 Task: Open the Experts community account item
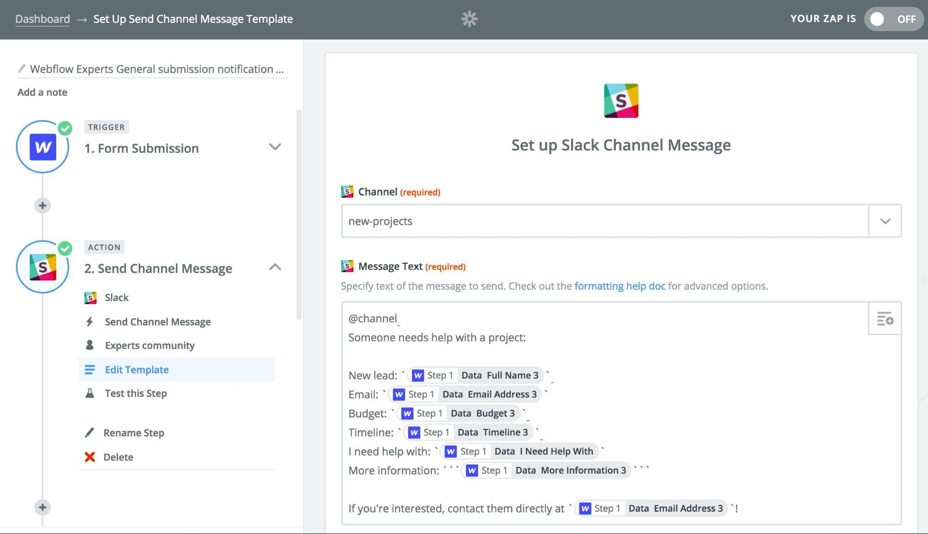176,345
